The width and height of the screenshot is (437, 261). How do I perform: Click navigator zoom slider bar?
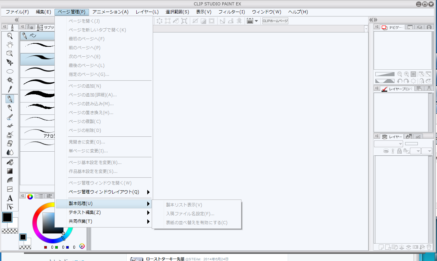(x=385, y=74)
